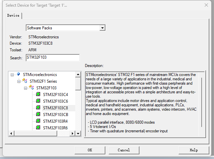The height and width of the screenshot is (159, 214).
Task: Click the chip icon beside STM32F103R4
Action: tap(38, 121)
